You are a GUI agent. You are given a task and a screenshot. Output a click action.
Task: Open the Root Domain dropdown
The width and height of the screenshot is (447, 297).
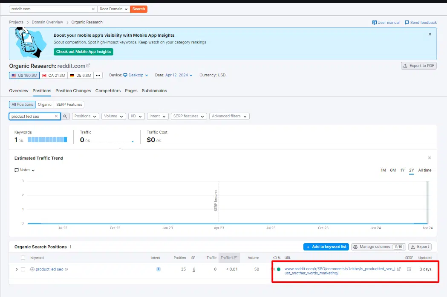[113, 9]
